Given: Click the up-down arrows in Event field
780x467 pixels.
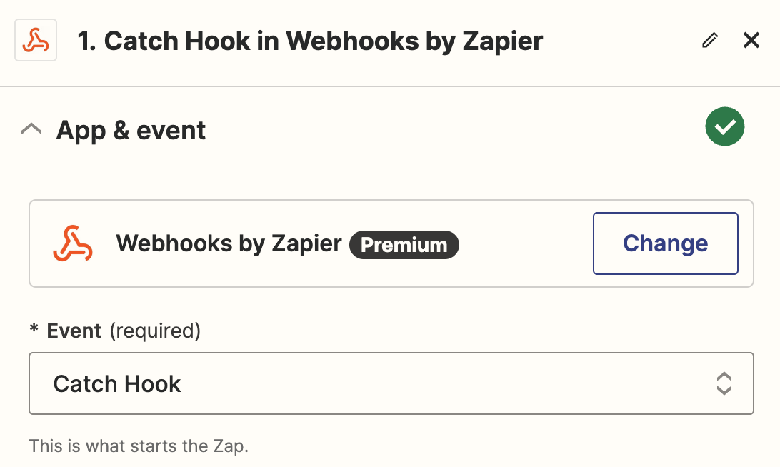Looking at the screenshot, I should 724,383.
